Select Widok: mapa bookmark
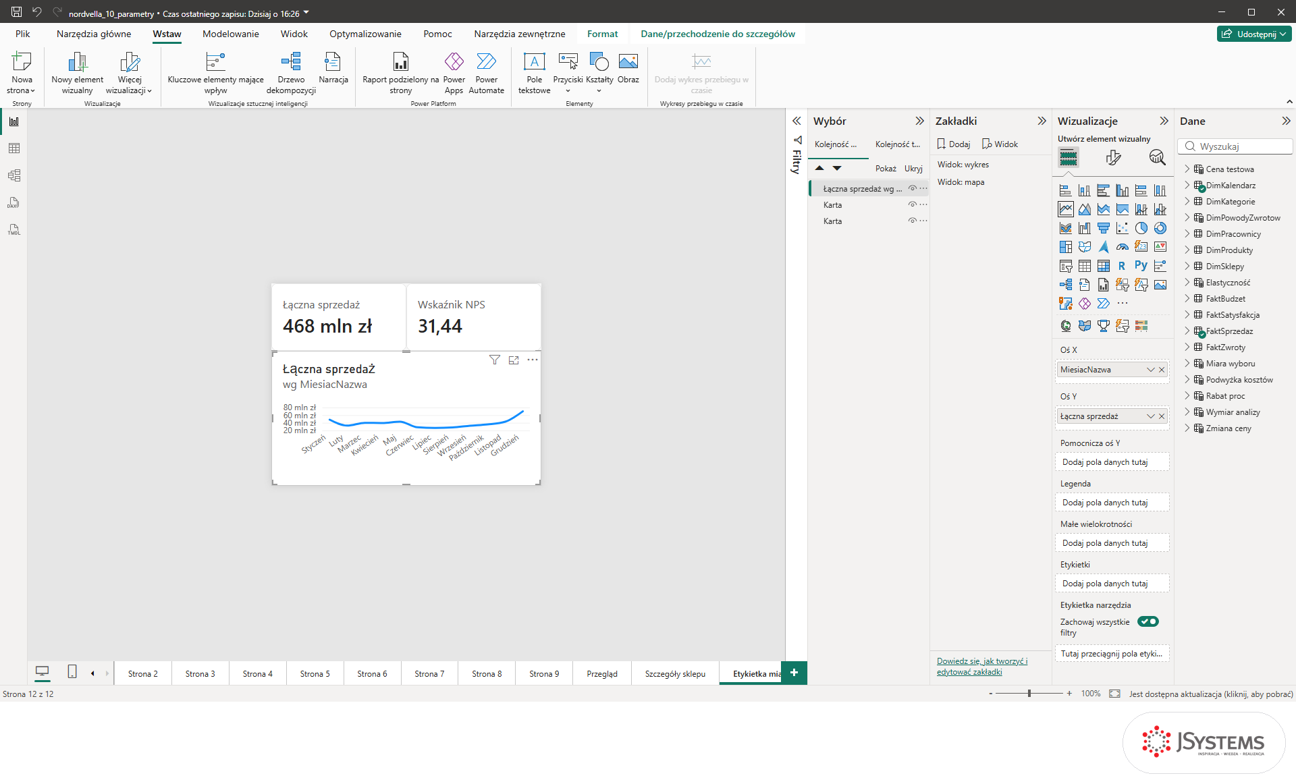This screenshot has width=1296, height=784. coord(961,182)
